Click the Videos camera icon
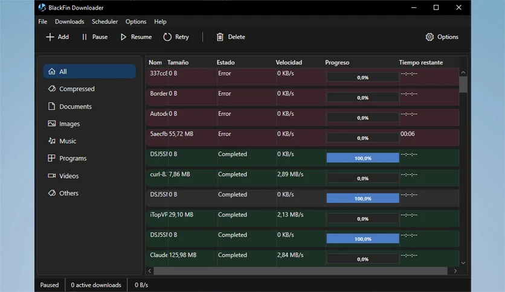 (51, 176)
